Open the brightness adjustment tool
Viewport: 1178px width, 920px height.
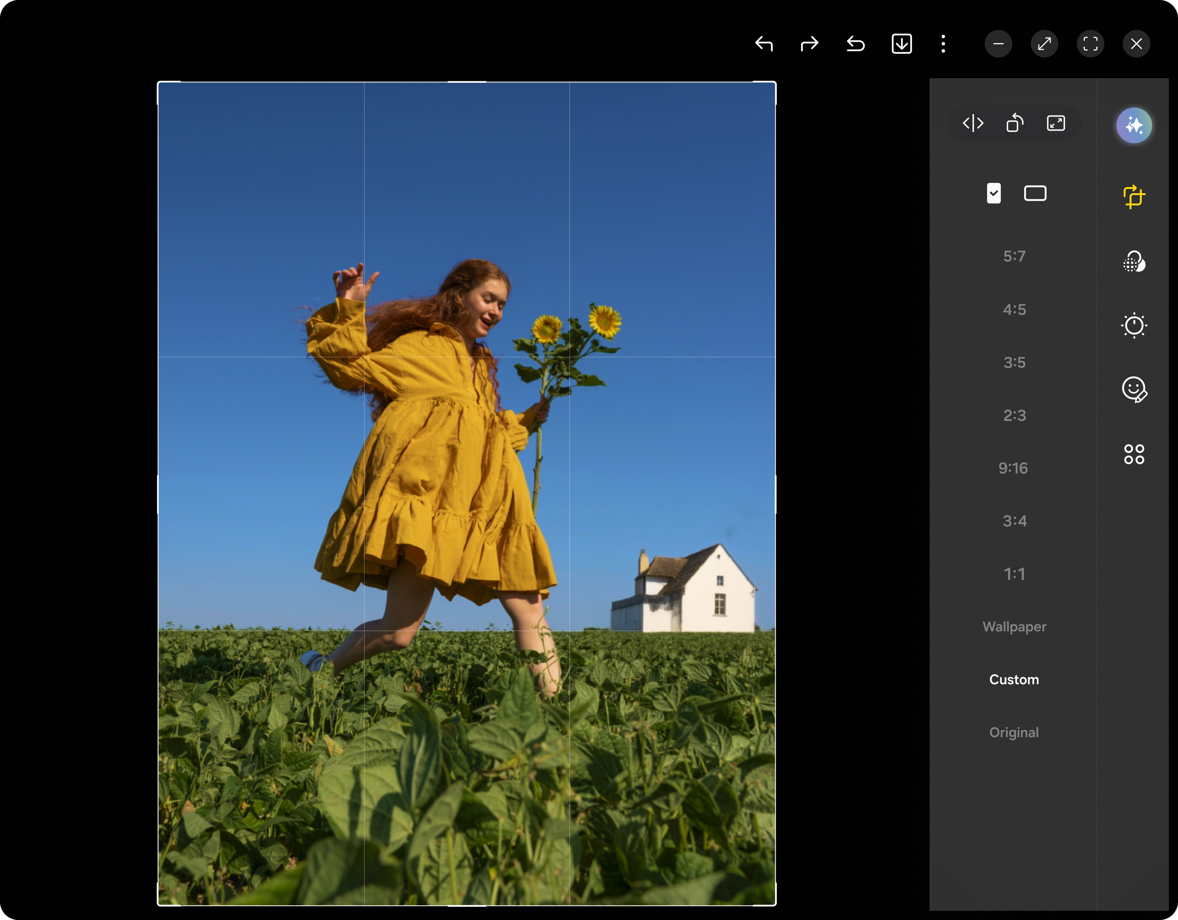1134,325
